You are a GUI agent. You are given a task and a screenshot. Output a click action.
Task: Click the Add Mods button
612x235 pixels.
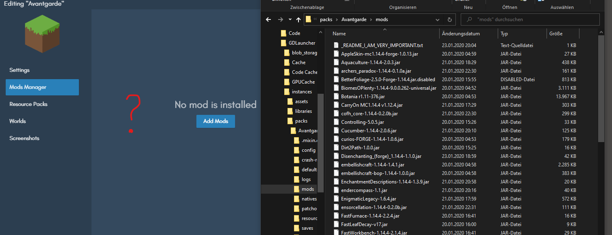click(216, 121)
